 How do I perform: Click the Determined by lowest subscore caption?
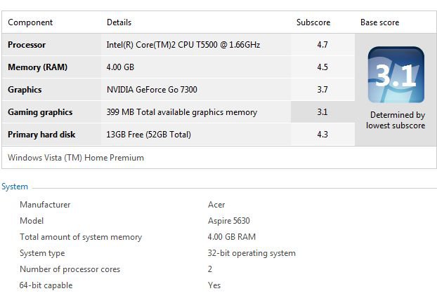(396, 120)
